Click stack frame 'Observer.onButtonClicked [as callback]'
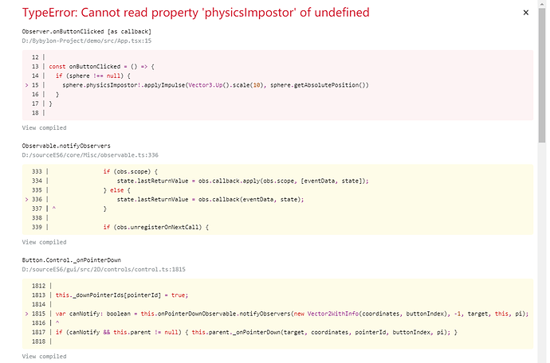This screenshot has height=363, width=550. point(87,32)
